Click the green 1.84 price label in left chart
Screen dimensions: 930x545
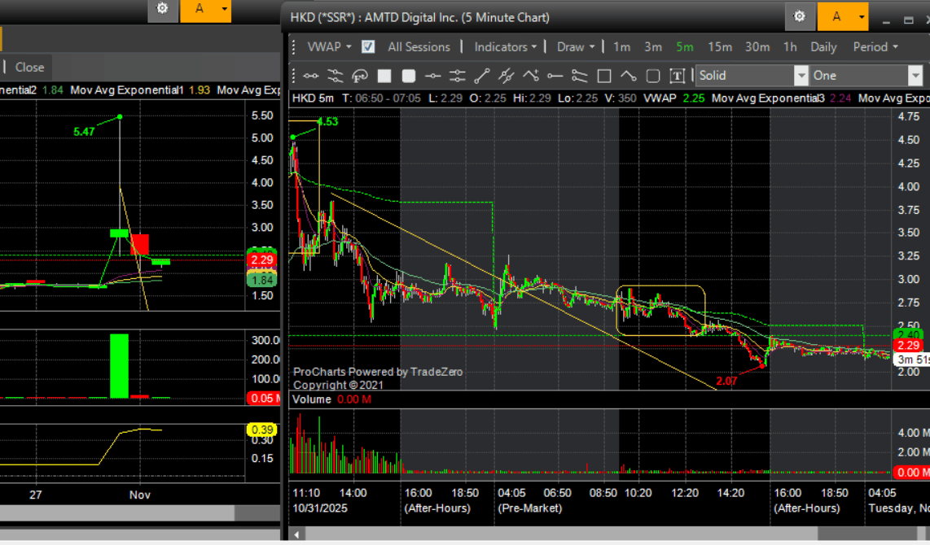coord(261,280)
